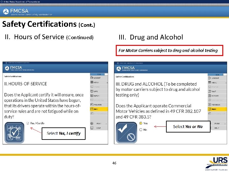Click the progress bar in Drug and Alcohol panel
The image size is (229, 172).
coord(217,75)
